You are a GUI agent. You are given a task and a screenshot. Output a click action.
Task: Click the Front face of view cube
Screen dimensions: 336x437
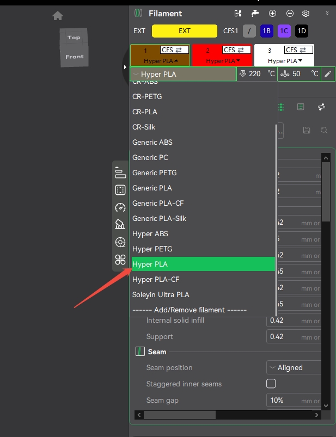(75, 57)
